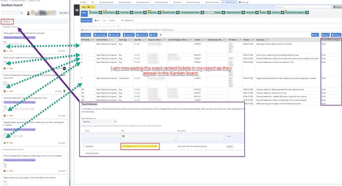Screen dimensions: 342x186
Task: Open the gear settings for FS Clients field
Action: click(257, 13)
